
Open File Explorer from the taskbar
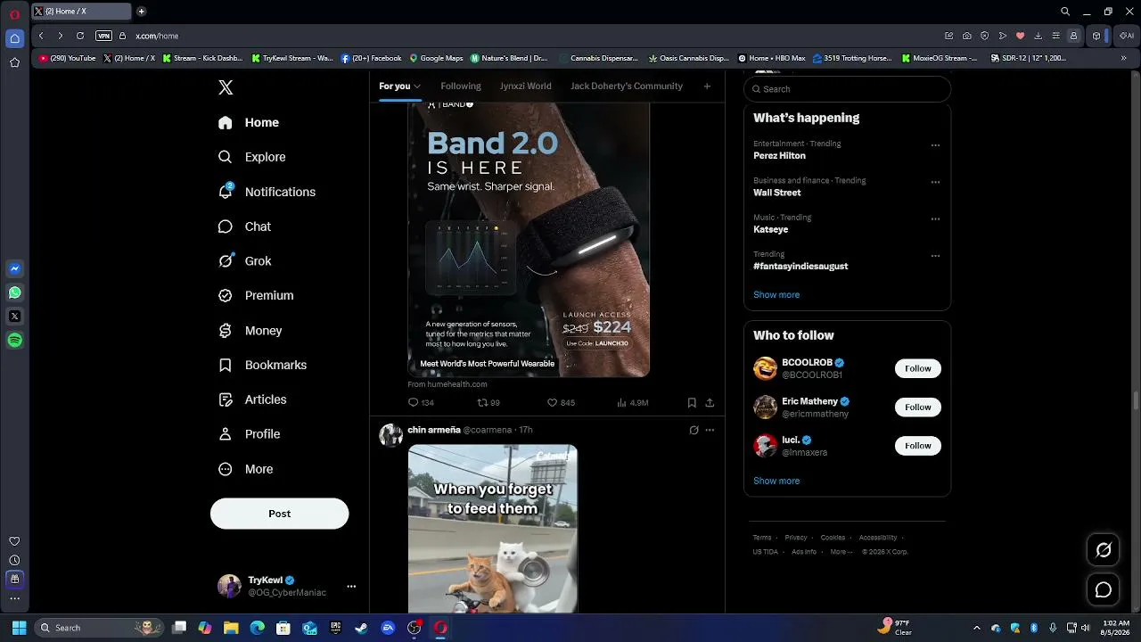231,628
